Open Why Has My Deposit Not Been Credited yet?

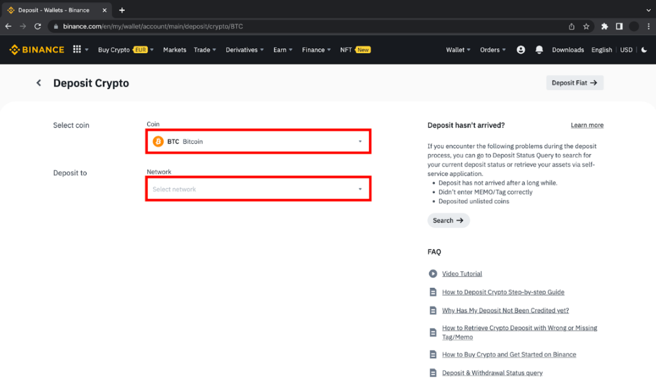click(505, 311)
